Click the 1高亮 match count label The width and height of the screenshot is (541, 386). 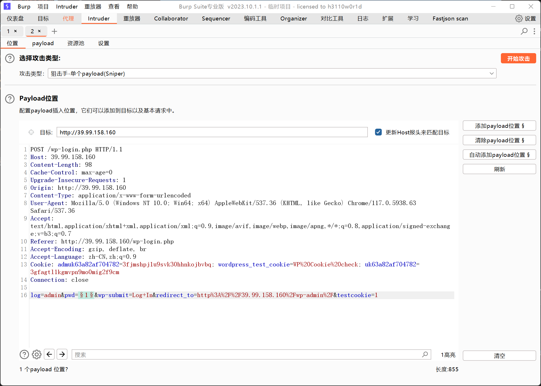click(448, 355)
